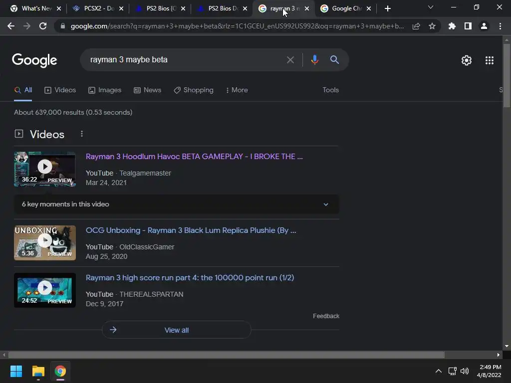511x383 pixels.
Task: Go to the Google logo homepage
Action: [x=34, y=60]
